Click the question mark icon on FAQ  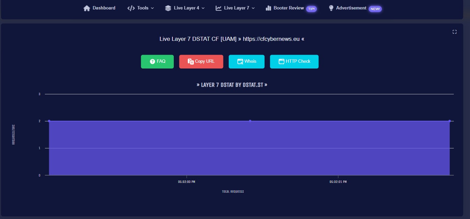[x=152, y=61]
